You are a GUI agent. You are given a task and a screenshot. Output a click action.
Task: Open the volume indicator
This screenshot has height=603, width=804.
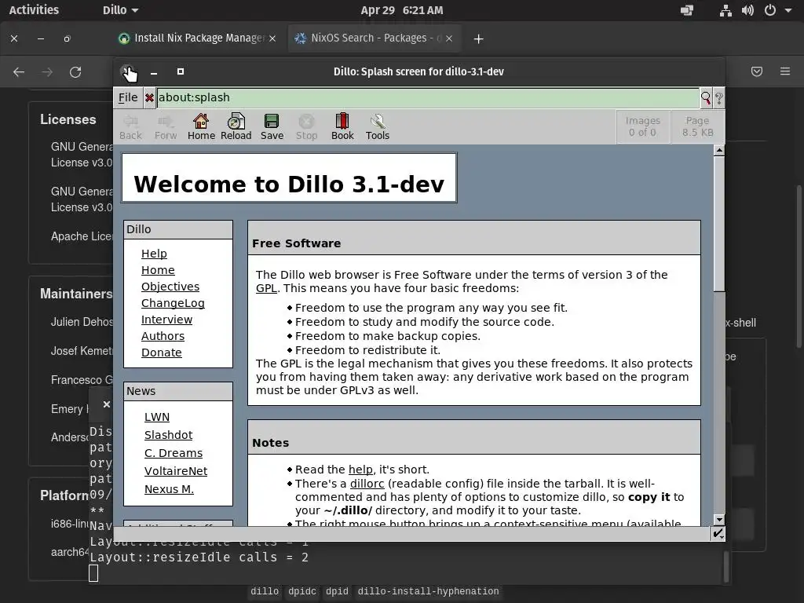(747, 10)
